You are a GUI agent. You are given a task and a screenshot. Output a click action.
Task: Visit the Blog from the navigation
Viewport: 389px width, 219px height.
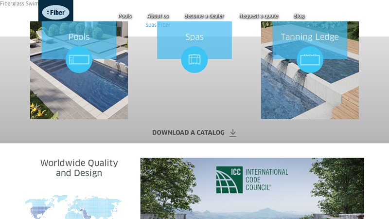[x=299, y=16]
